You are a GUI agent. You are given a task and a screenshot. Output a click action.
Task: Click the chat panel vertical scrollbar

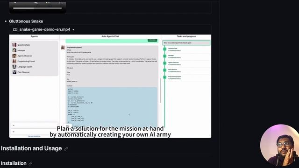pyautogui.click(x=160, y=91)
